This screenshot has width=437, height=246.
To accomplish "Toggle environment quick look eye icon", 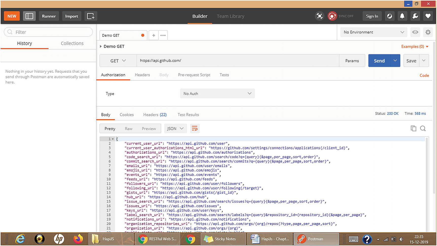I will click(415, 32).
